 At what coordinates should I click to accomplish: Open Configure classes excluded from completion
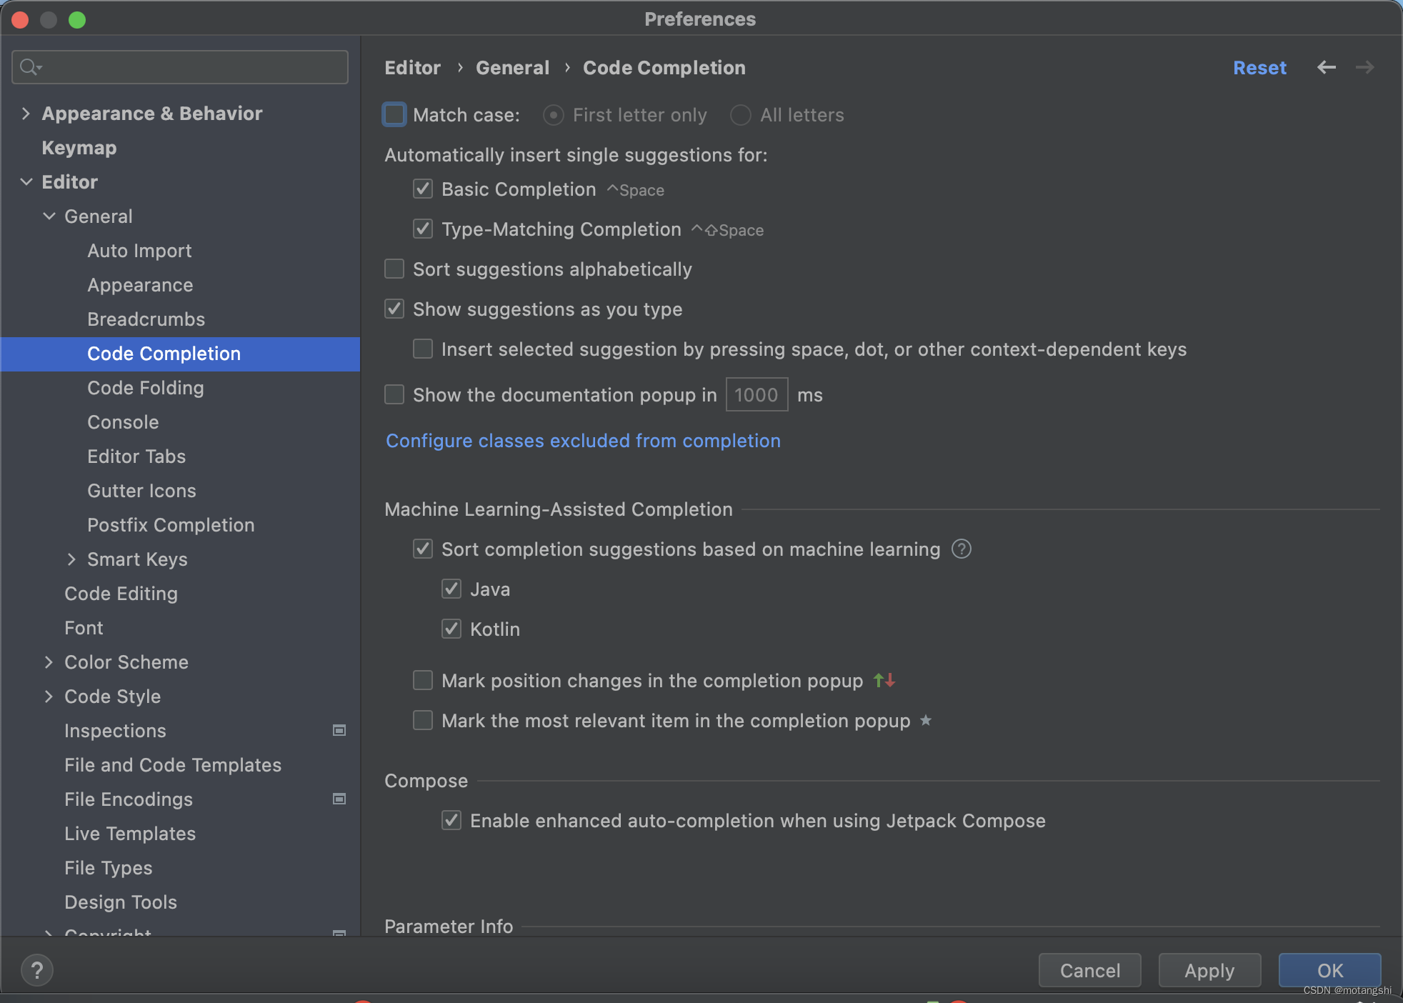(x=583, y=440)
